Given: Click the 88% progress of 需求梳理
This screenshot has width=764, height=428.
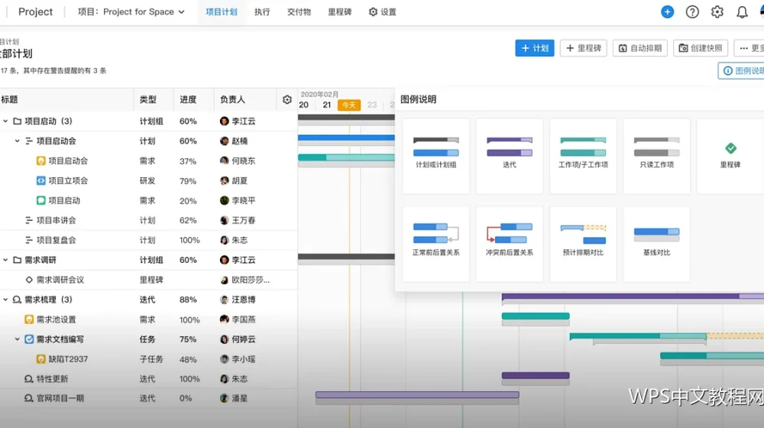Looking at the screenshot, I should pos(188,300).
